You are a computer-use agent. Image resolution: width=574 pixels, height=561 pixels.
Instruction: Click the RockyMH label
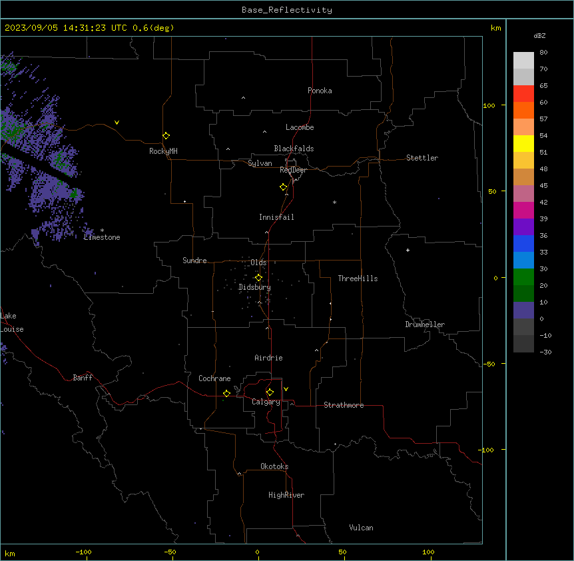tap(163, 151)
